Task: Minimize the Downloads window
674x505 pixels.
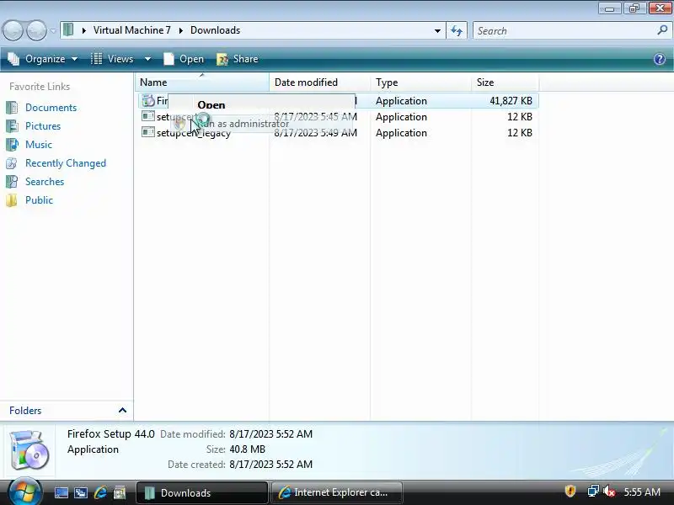Action: 609,8
